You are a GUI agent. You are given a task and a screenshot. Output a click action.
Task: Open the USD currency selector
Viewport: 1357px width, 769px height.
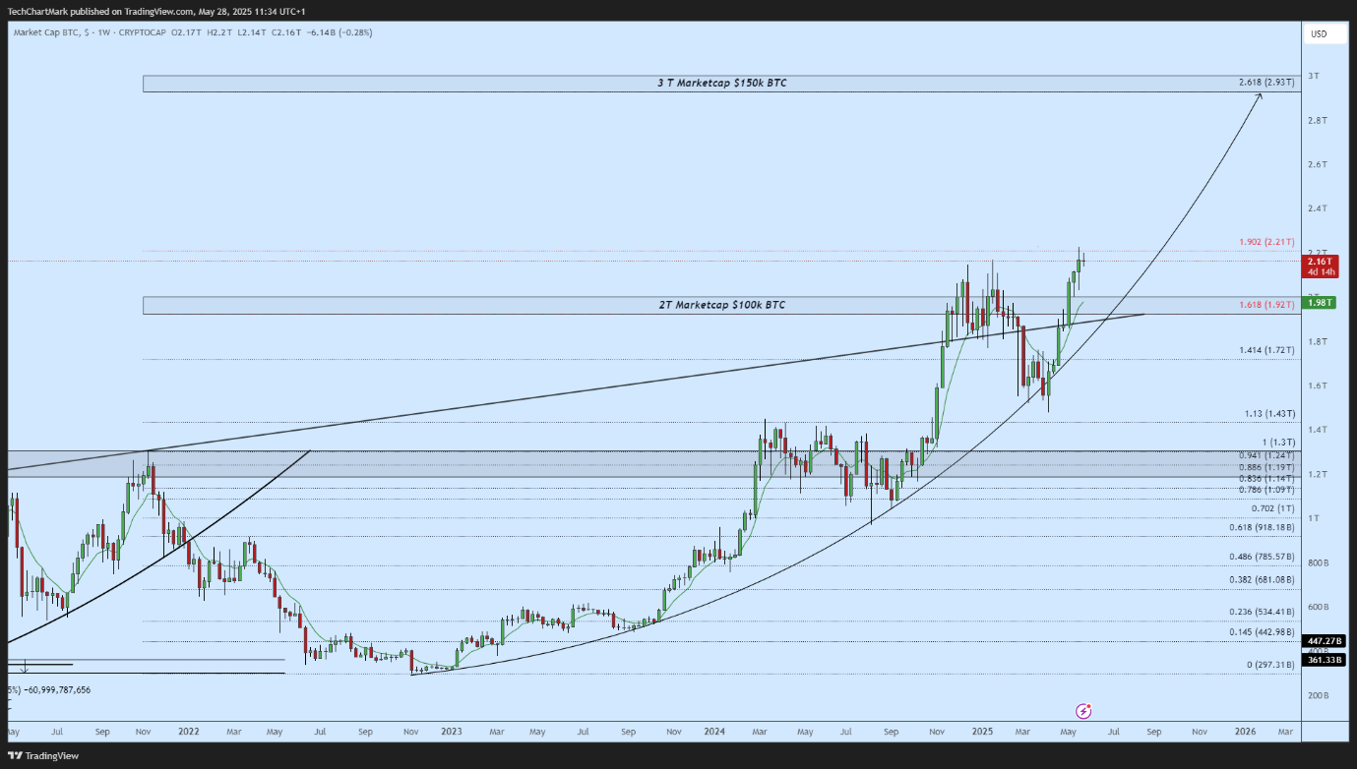(1318, 33)
